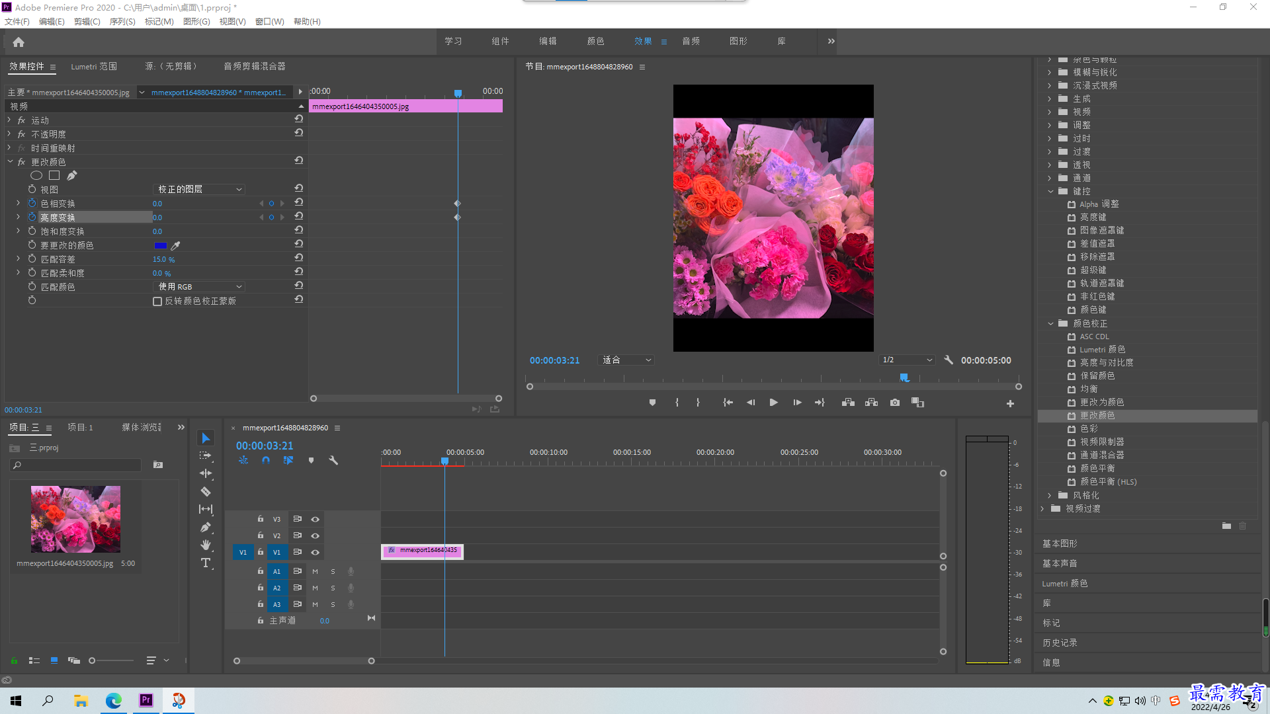Select the Ripple Edit tool
This screenshot has height=714, width=1270.
(x=206, y=473)
